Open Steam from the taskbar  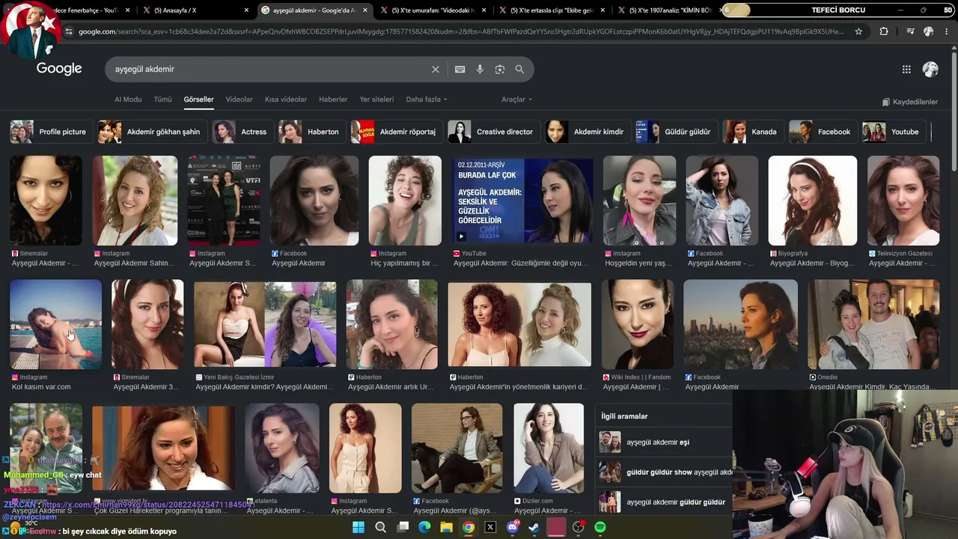(x=534, y=527)
